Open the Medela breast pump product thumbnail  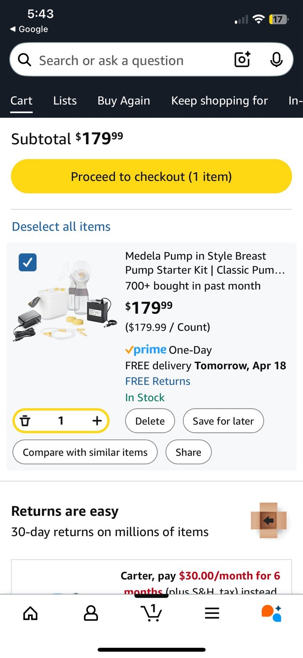(x=66, y=300)
